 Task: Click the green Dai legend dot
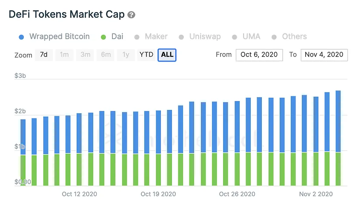click(x=103, y=37)
